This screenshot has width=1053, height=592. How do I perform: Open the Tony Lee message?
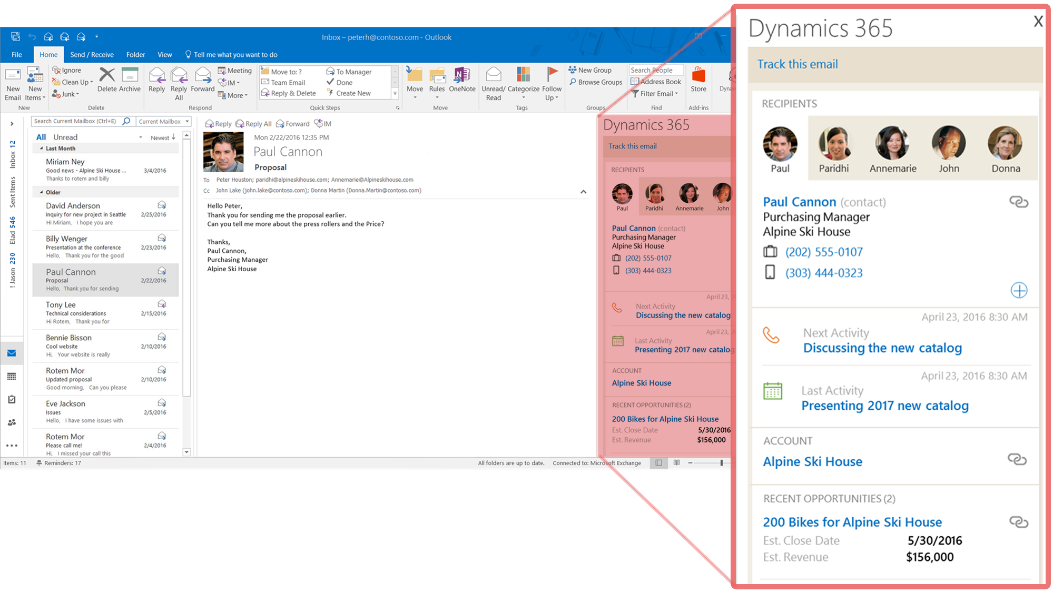click(105, 313)
